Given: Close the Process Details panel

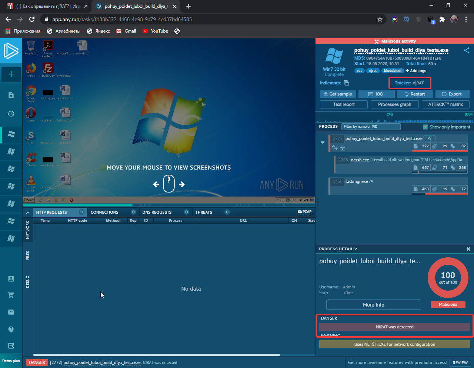Looking at the screenshot, I should [x=468, y=249].
